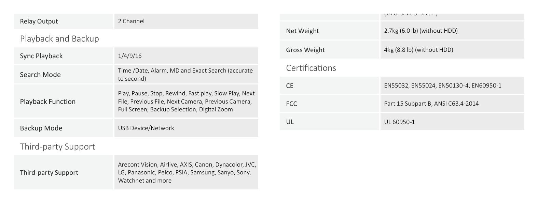This screenshot has width=538, height=203.
Task: Click the Relay Output row label
Action: tap(39, 21)
